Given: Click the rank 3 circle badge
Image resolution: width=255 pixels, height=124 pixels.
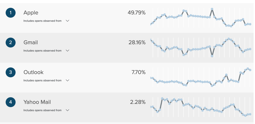Looking at the screenshot, I should (11, 72).
